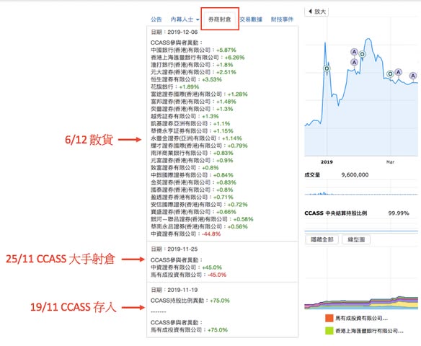Viewport: 421px width, 346px height.
Task: Open the 公告 tab
Action: tap(156, 19)
